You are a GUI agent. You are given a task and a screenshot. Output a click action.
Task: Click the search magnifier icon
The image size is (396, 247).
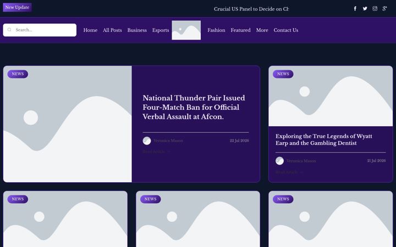[x=9, y=30]
